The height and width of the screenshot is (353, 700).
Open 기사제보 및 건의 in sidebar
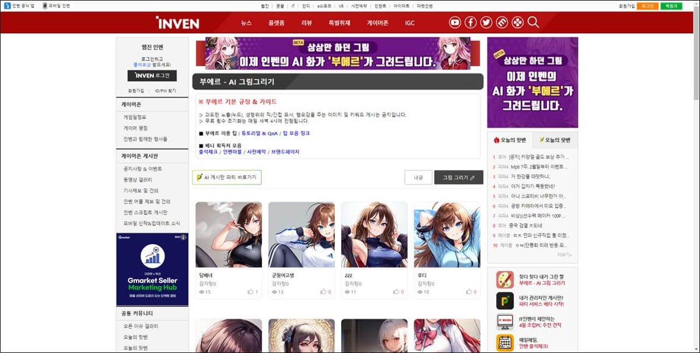(141, 190)
